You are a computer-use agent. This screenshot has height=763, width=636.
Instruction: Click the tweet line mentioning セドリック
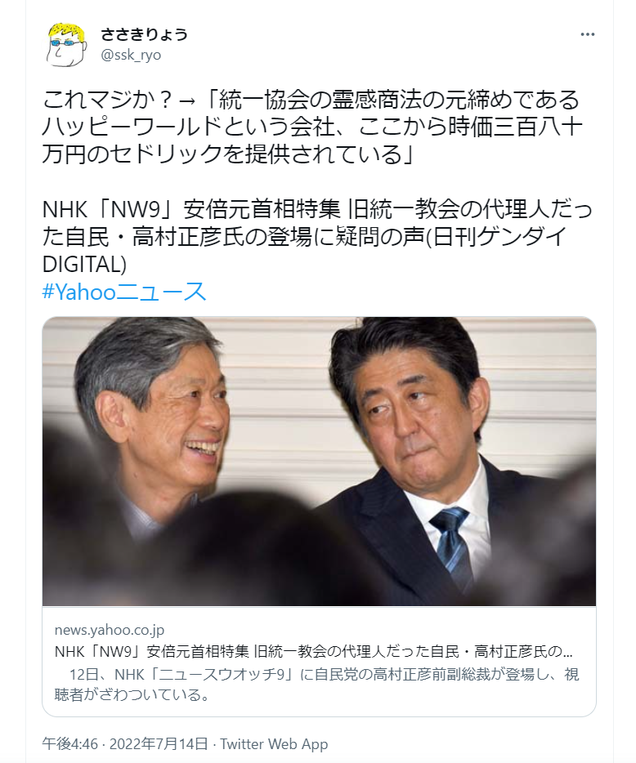(x=228, y=154)
